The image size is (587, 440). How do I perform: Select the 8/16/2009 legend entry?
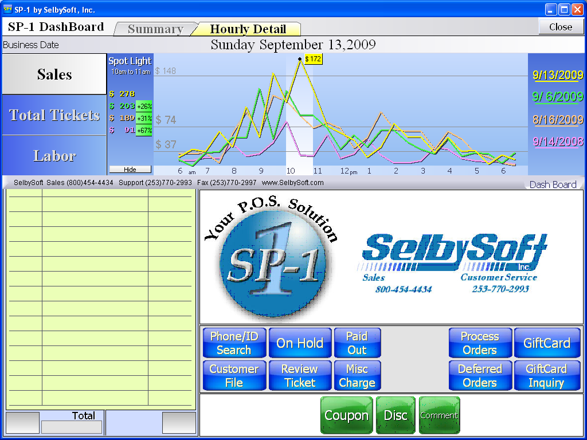pyautogui.click(x=558, y=120)
